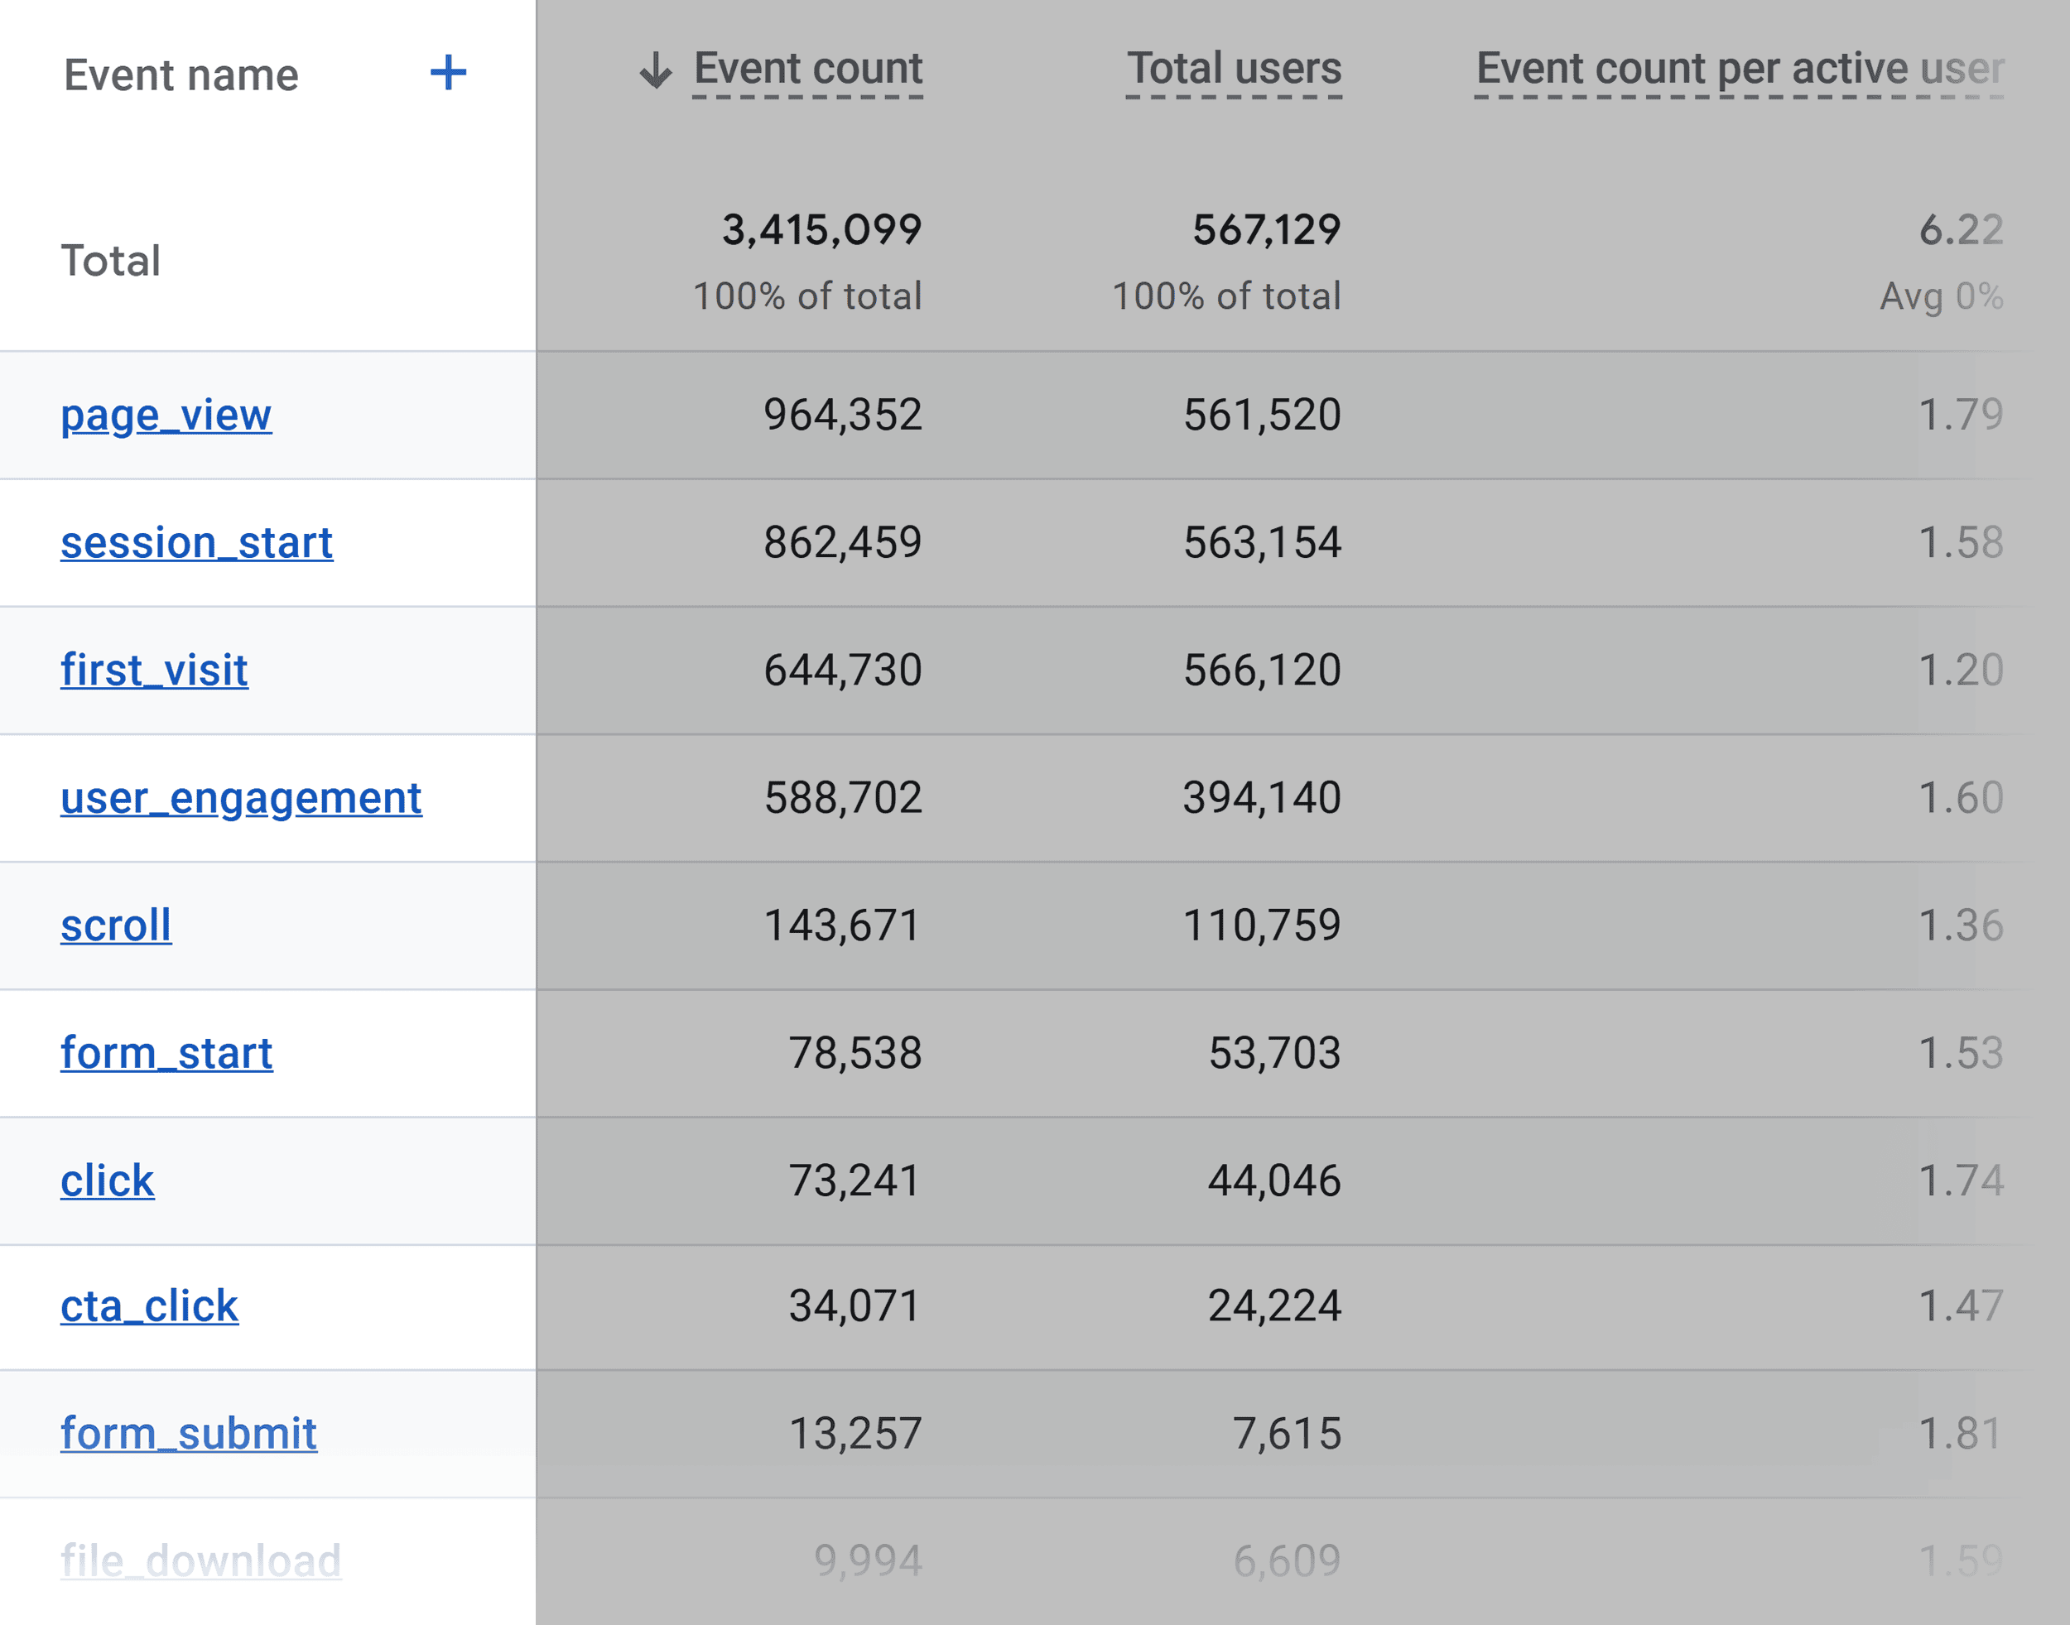Click the sort arrow next to Event count
The height and width of the screenshot is (1625, 2070).
point(655,70)
